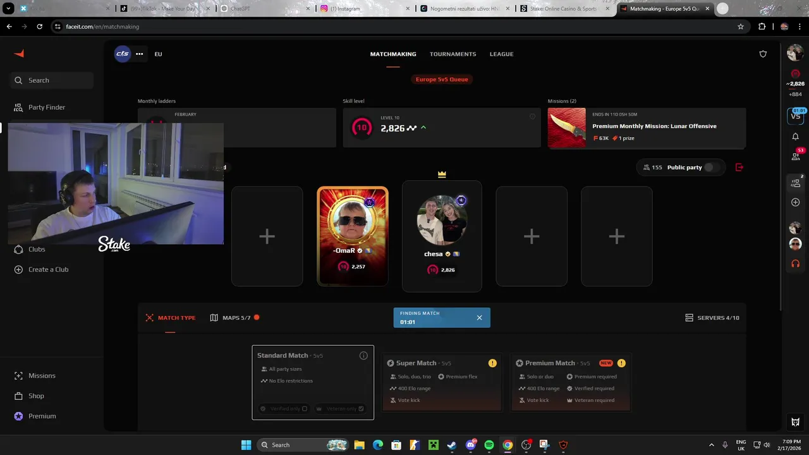This screenshot has height=455, width=809.
Task: Open profile avatar at top right
Action: pyautogui.click(x=795, y=54)
